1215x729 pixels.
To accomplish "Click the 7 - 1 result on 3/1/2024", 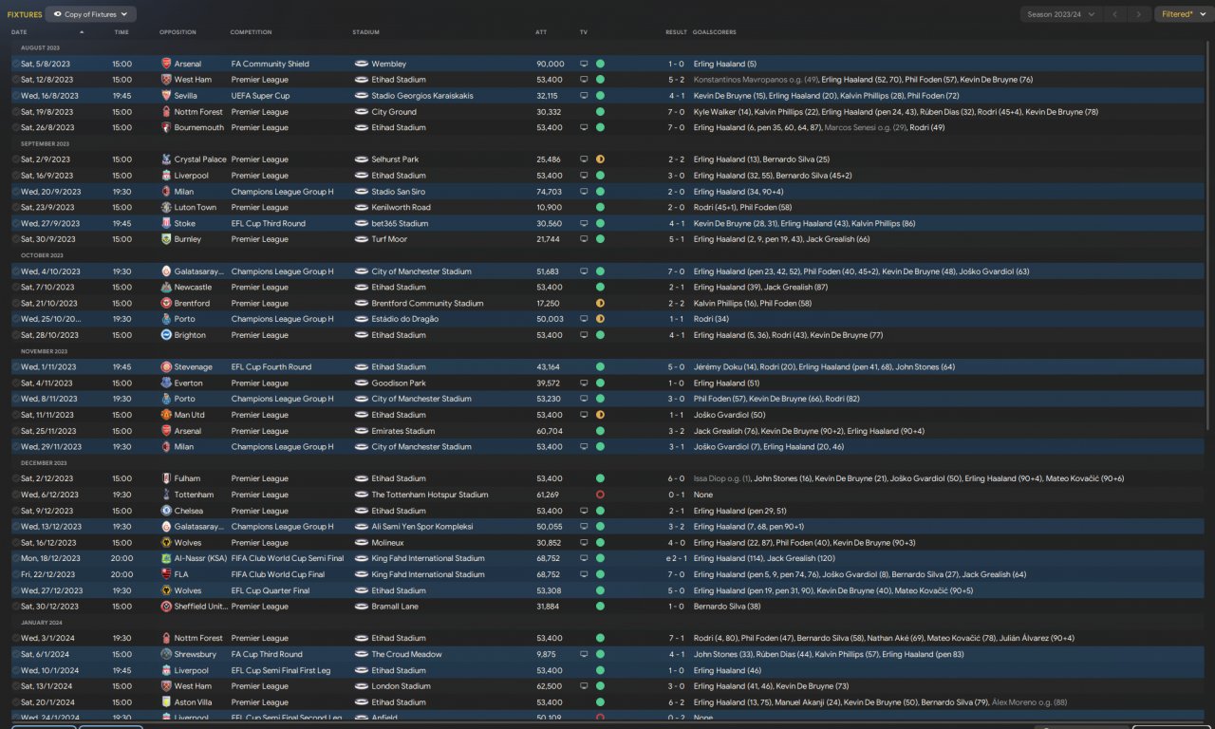I will pyautogui.click(x=676, y=638).
